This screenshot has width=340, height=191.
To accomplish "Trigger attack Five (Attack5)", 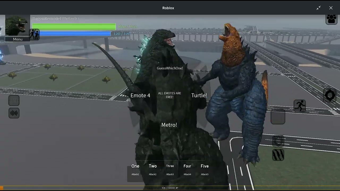I will point(205,170).
